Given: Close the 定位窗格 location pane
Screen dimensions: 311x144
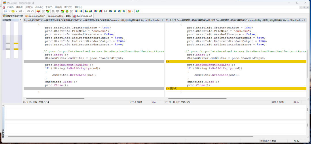Looking at the screenshot, I should coord(21,20).
